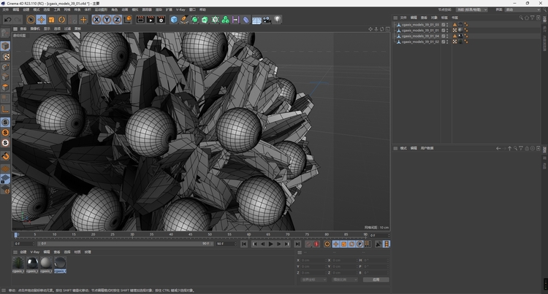Click the Undo arrow icon
Screen dimensions: 548x294
tap(7, 20)
